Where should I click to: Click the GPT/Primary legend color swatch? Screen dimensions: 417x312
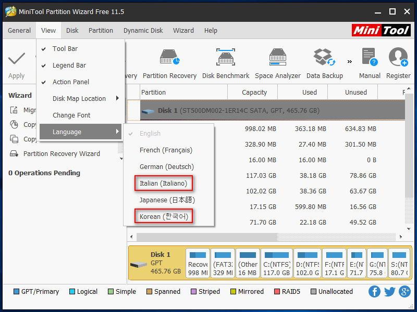16,292
